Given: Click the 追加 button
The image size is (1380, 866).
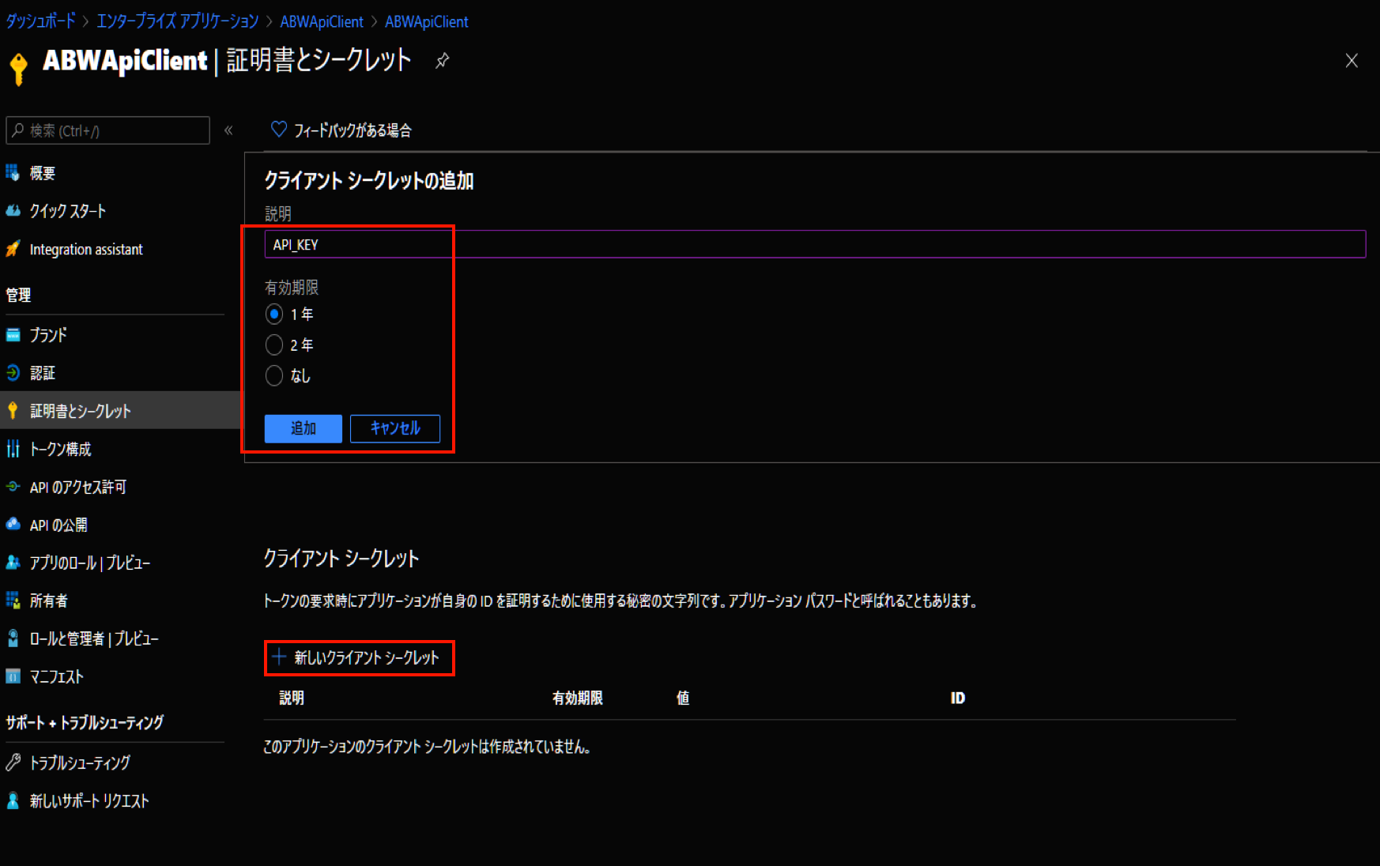Looking at the screenshot, I should click(x=304, y=428).
